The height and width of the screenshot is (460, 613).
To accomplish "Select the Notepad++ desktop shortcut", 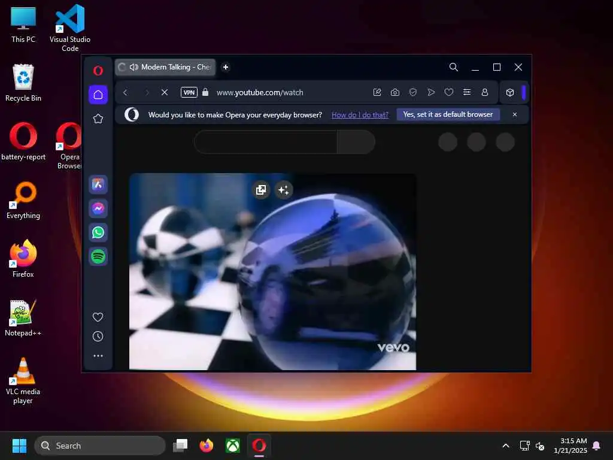I will click(x=23, y=318).
